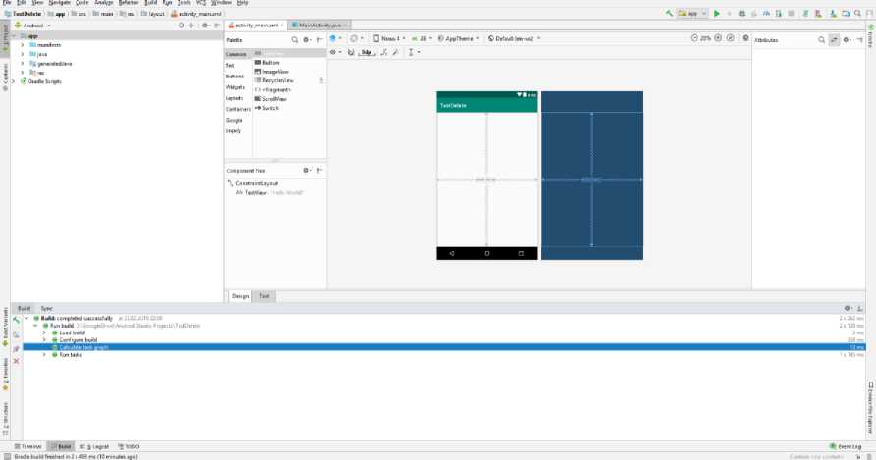The image size is (876, 460).
Task: Open the Nexus device selection dropdown
Action: [388, 38]
